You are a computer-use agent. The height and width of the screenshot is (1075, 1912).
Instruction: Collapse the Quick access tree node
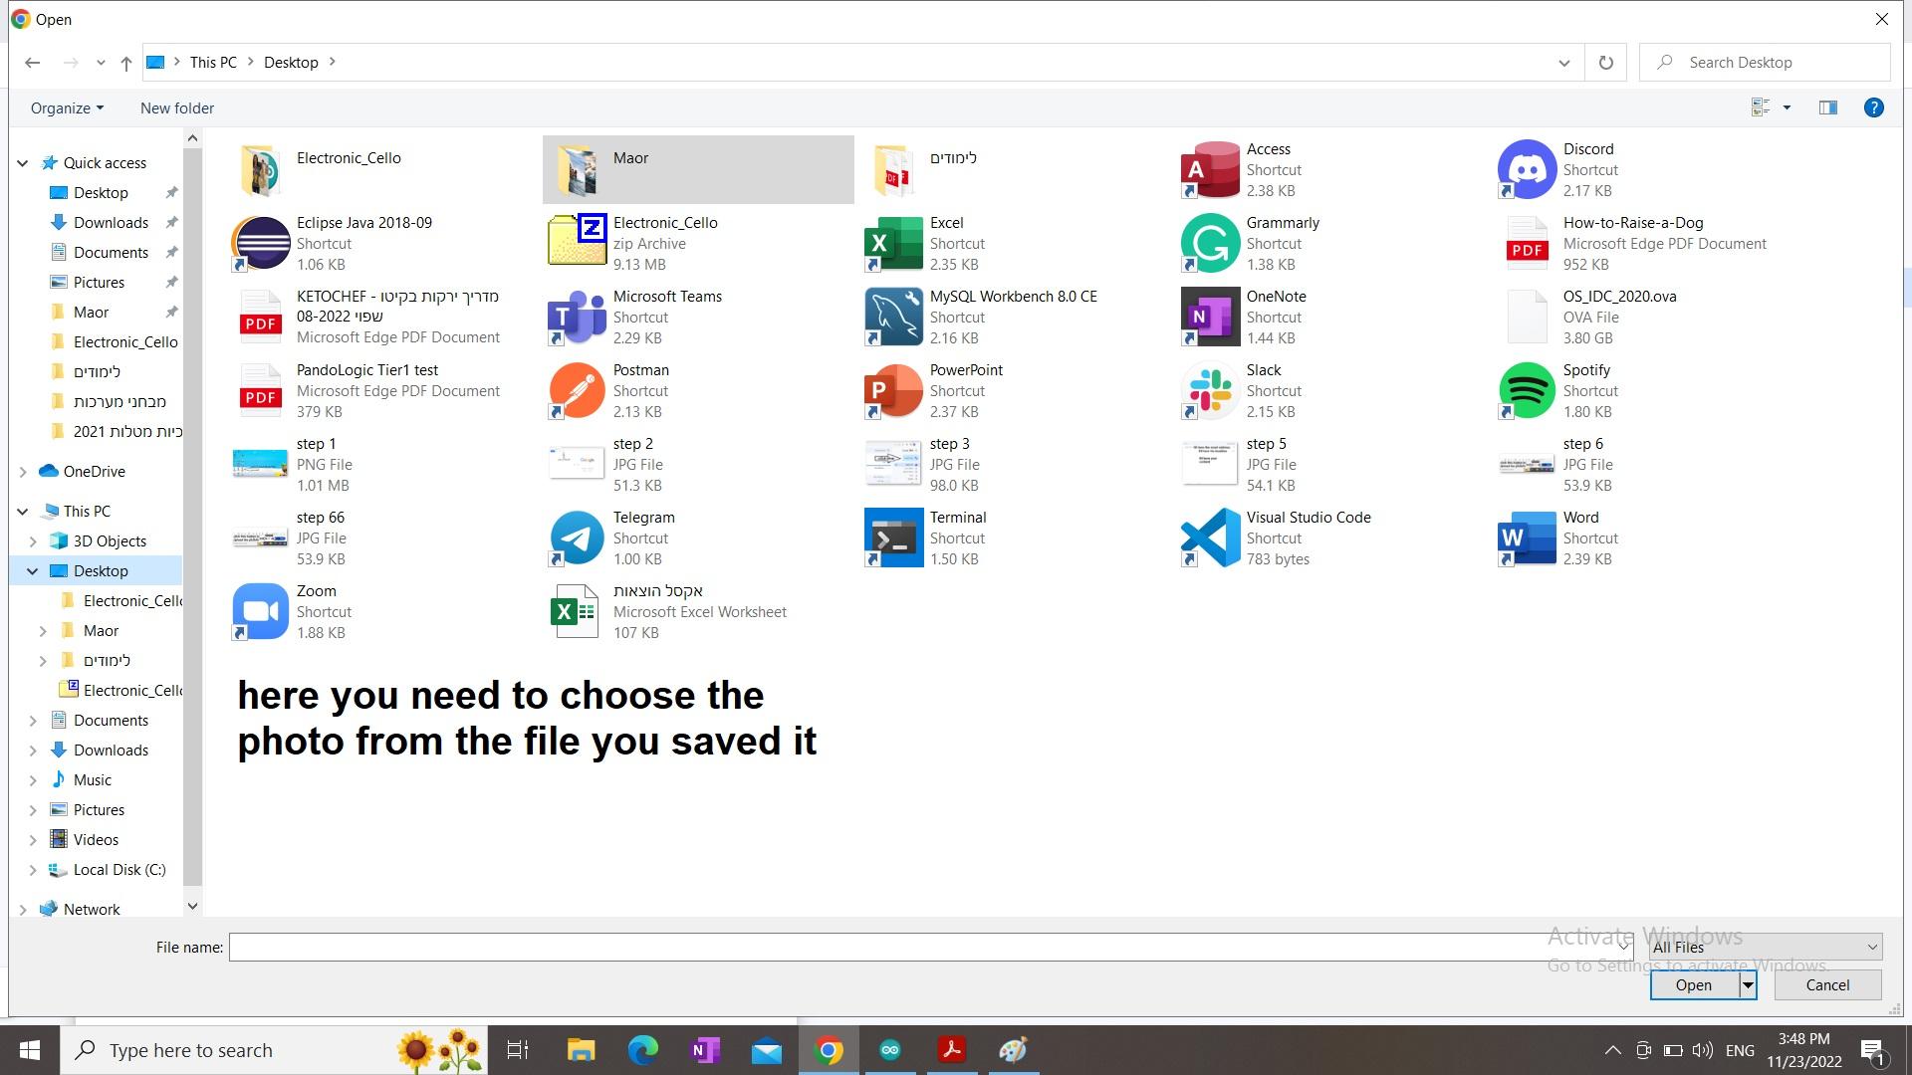[x=23, y=163]
